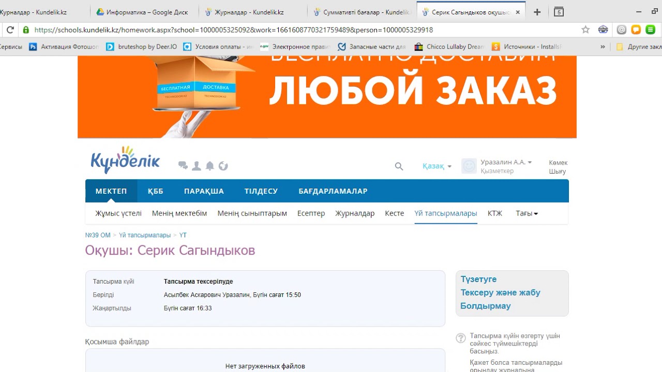Screen dimensions: 662x372
Task: Open the ПАРАҚША main menu tab
Action: (204, 191)
